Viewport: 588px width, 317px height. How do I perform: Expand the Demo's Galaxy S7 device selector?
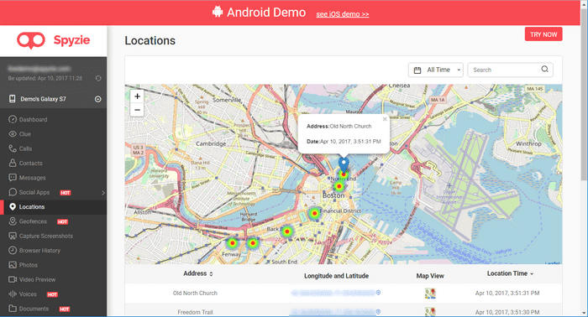98,99
